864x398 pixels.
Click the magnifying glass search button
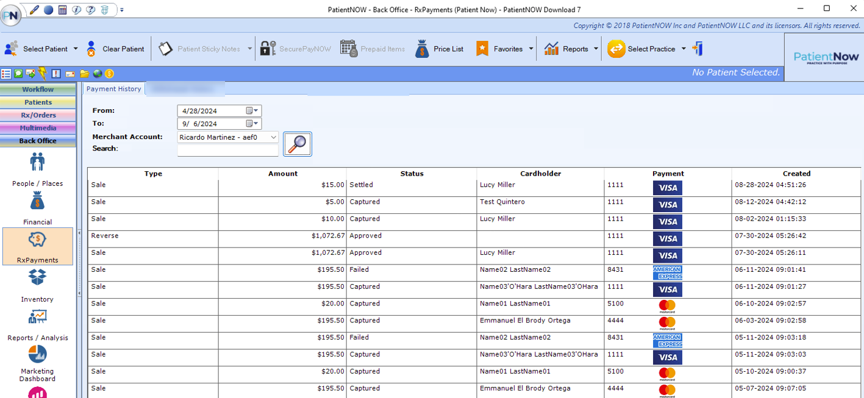297,143
